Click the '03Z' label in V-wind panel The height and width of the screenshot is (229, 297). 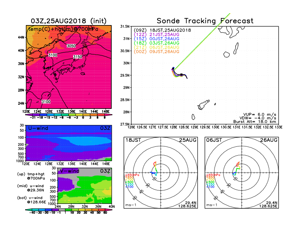click(105, 171)
